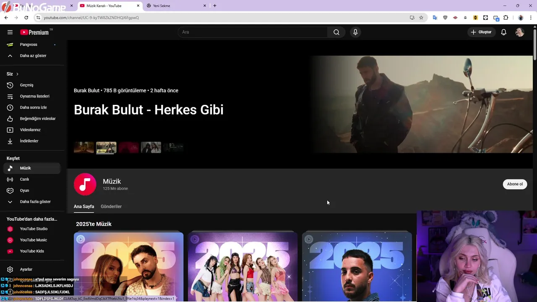
Task: Click the Müzik channel round logo
Action: [85, 184]
